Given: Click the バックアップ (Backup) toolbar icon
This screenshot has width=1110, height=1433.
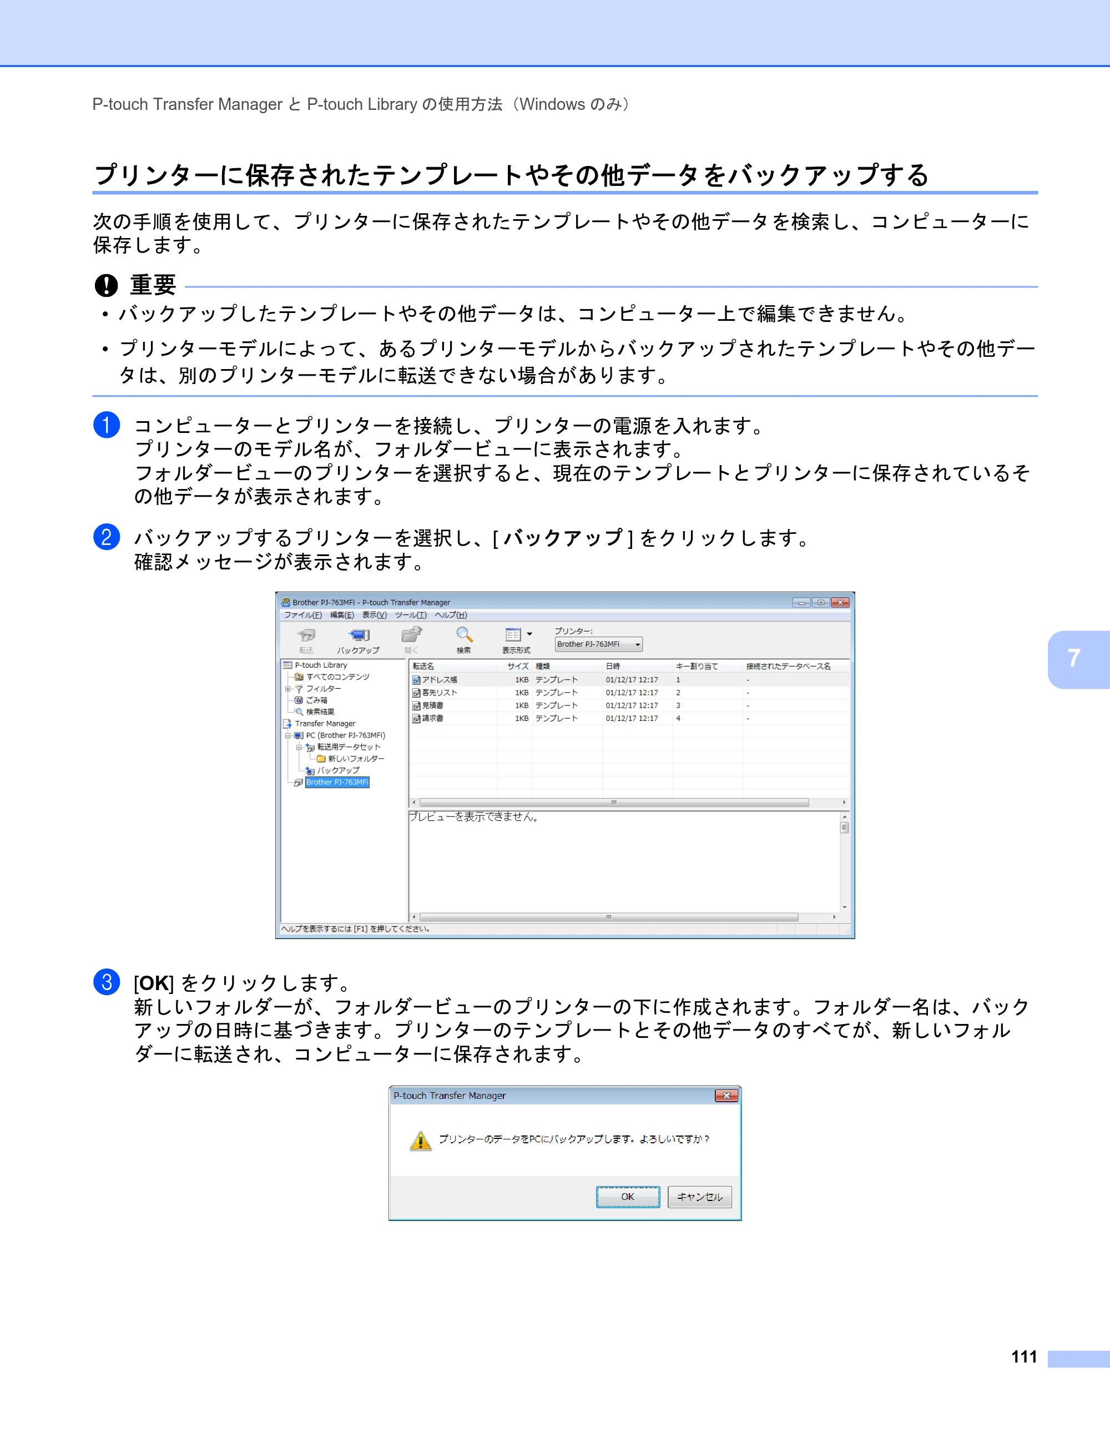Looking at the screenshot, I should tap(359, 635).
